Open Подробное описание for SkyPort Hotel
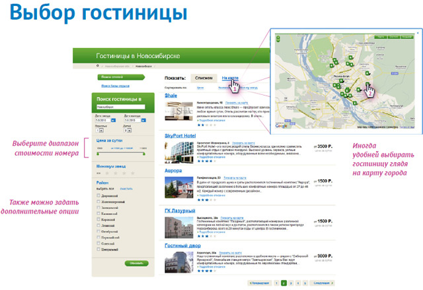Viewport: 423px width, 290px height. 211,157
